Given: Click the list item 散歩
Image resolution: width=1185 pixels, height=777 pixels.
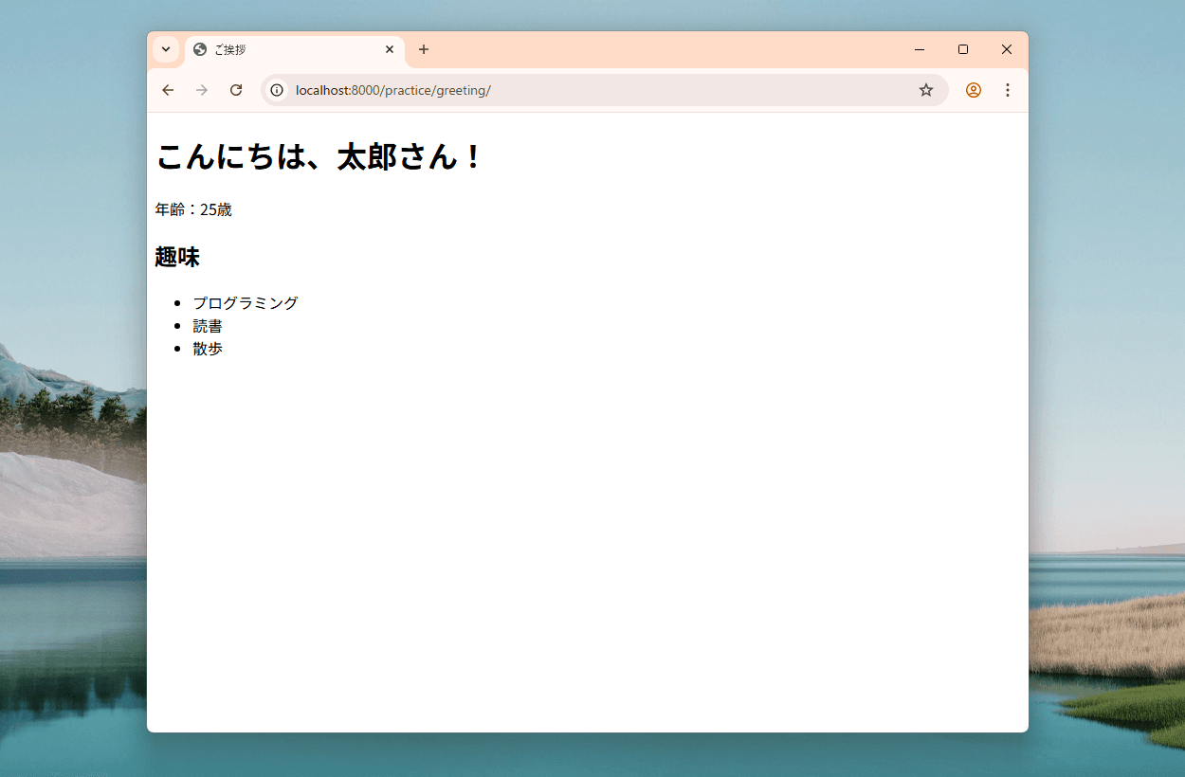Looking at the screenshot, I should 208,349.
